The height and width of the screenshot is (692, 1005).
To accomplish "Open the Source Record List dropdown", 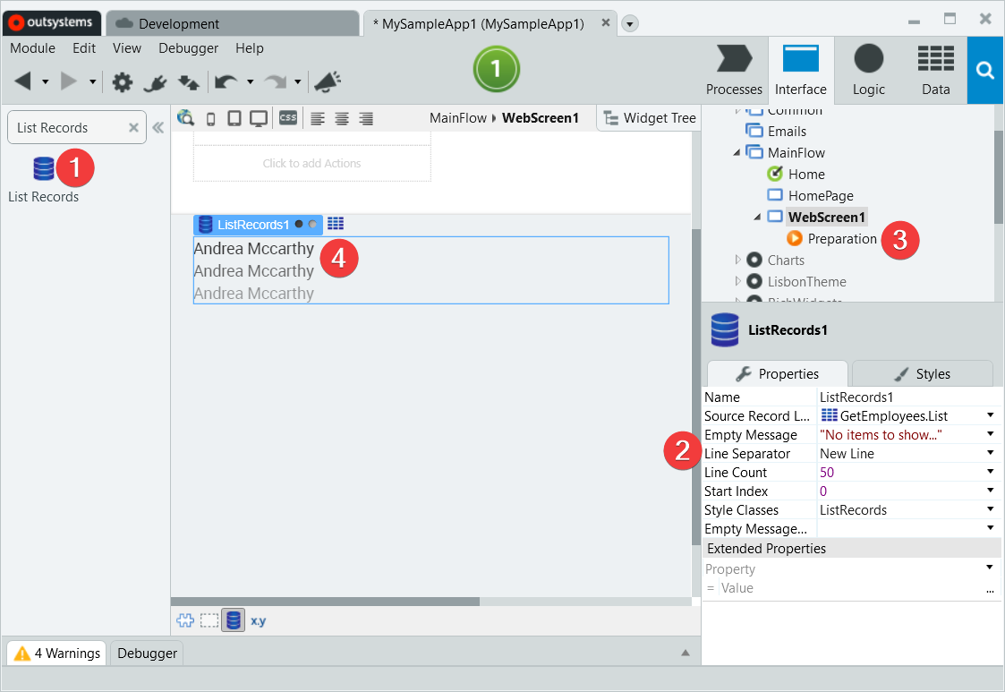I will click(x=989, y=415).
